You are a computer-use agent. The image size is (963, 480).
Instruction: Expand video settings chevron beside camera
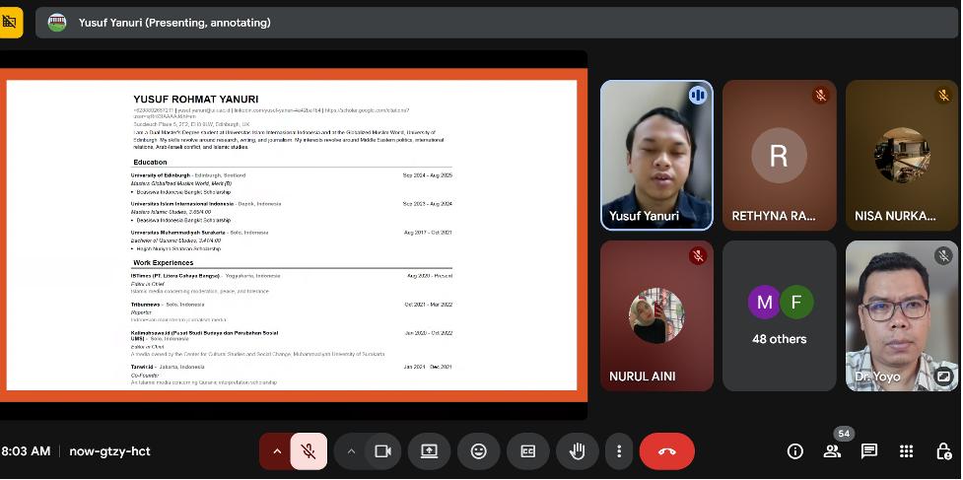pos(351,451)
